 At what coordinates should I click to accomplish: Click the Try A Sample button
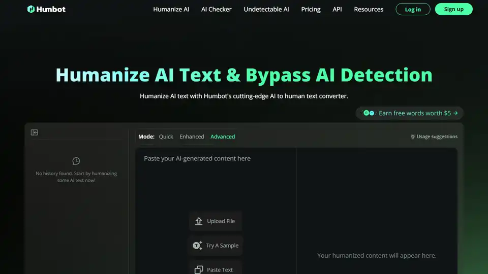point(216,246)
